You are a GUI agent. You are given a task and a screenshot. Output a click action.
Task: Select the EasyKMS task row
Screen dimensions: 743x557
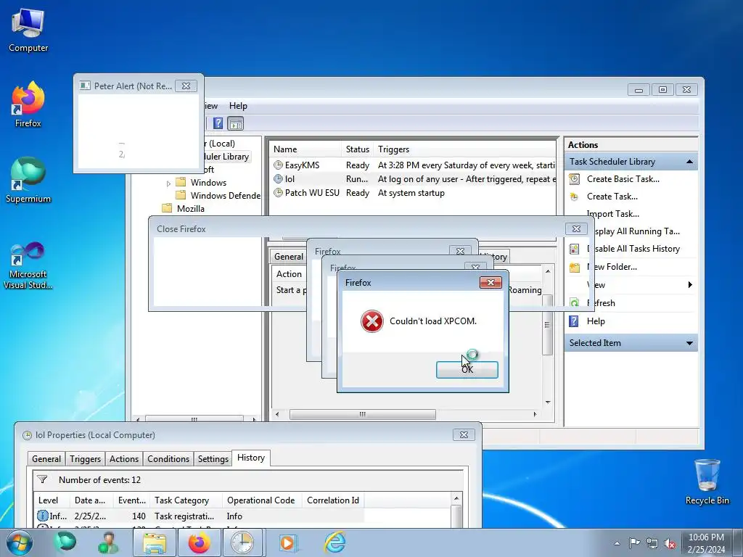tap(413, 165)
